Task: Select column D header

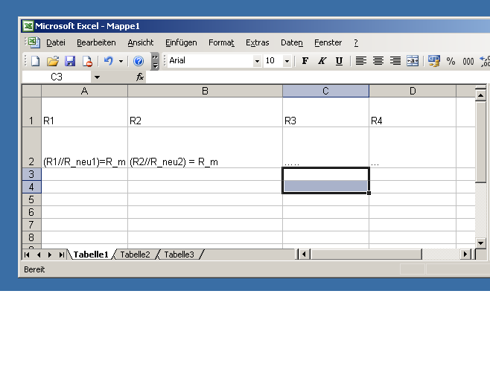Action: [x=413, y=91]
